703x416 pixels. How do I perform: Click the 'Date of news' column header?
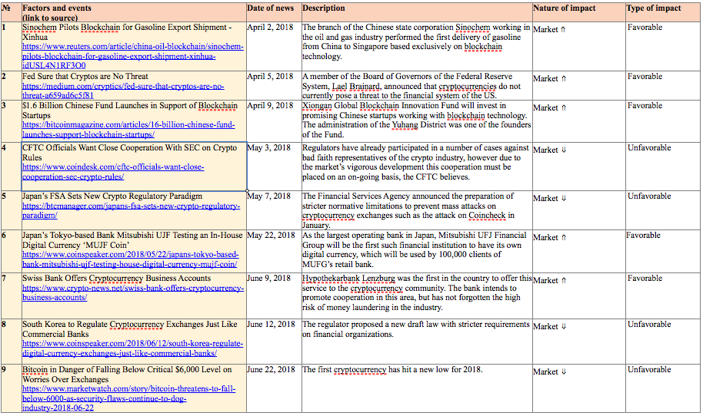point(274,12)
